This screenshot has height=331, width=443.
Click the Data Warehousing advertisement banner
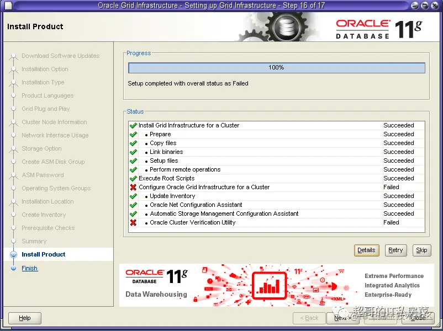[276, 285]
